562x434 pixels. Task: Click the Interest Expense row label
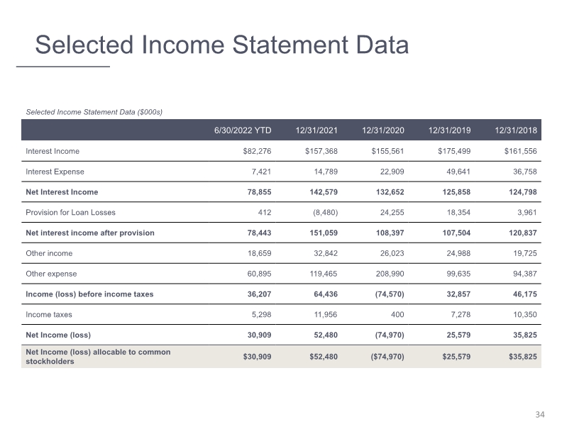[x=55, y=172]
